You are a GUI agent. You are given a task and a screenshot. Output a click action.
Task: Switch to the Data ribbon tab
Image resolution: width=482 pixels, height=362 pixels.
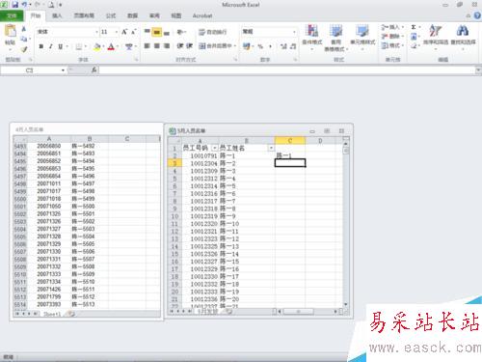pos(132,15)
